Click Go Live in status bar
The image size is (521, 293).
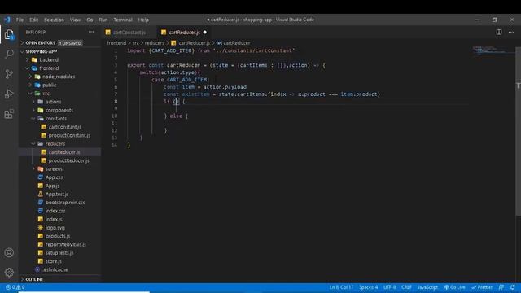point(455,287)
